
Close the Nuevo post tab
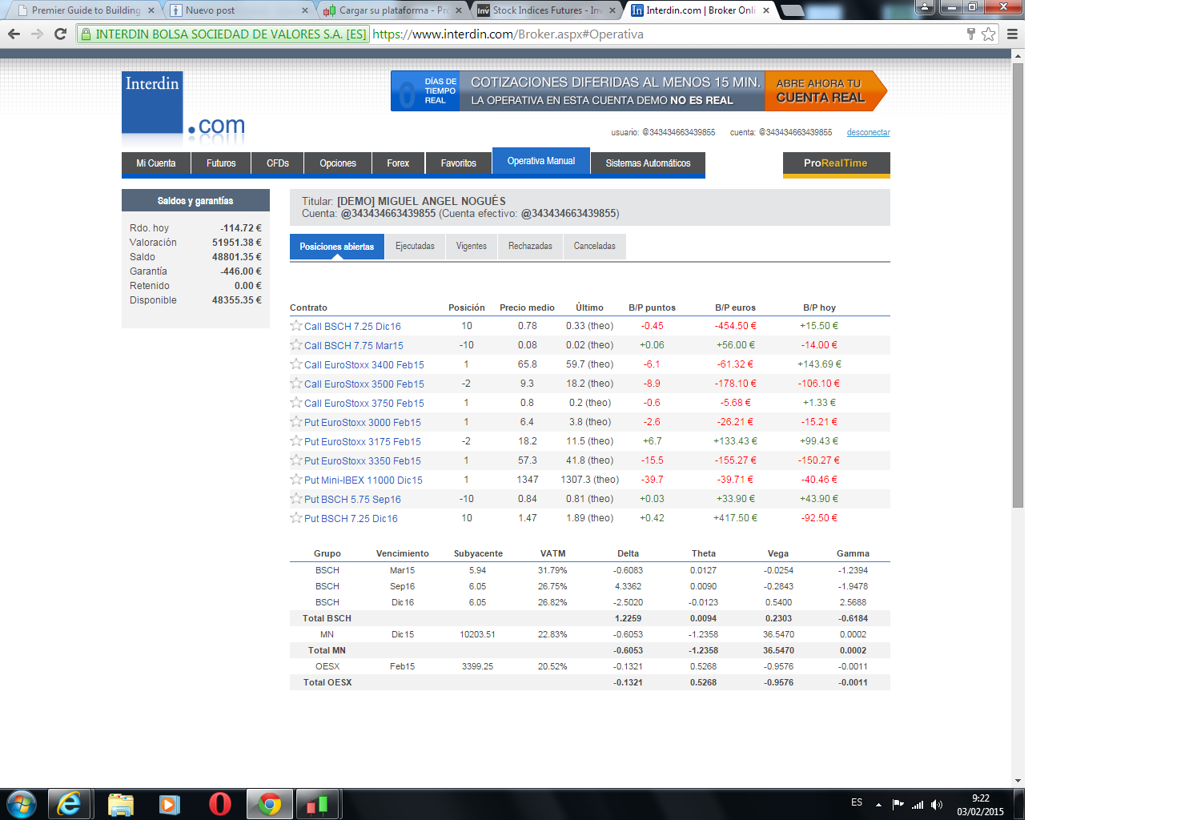point(305,10)
